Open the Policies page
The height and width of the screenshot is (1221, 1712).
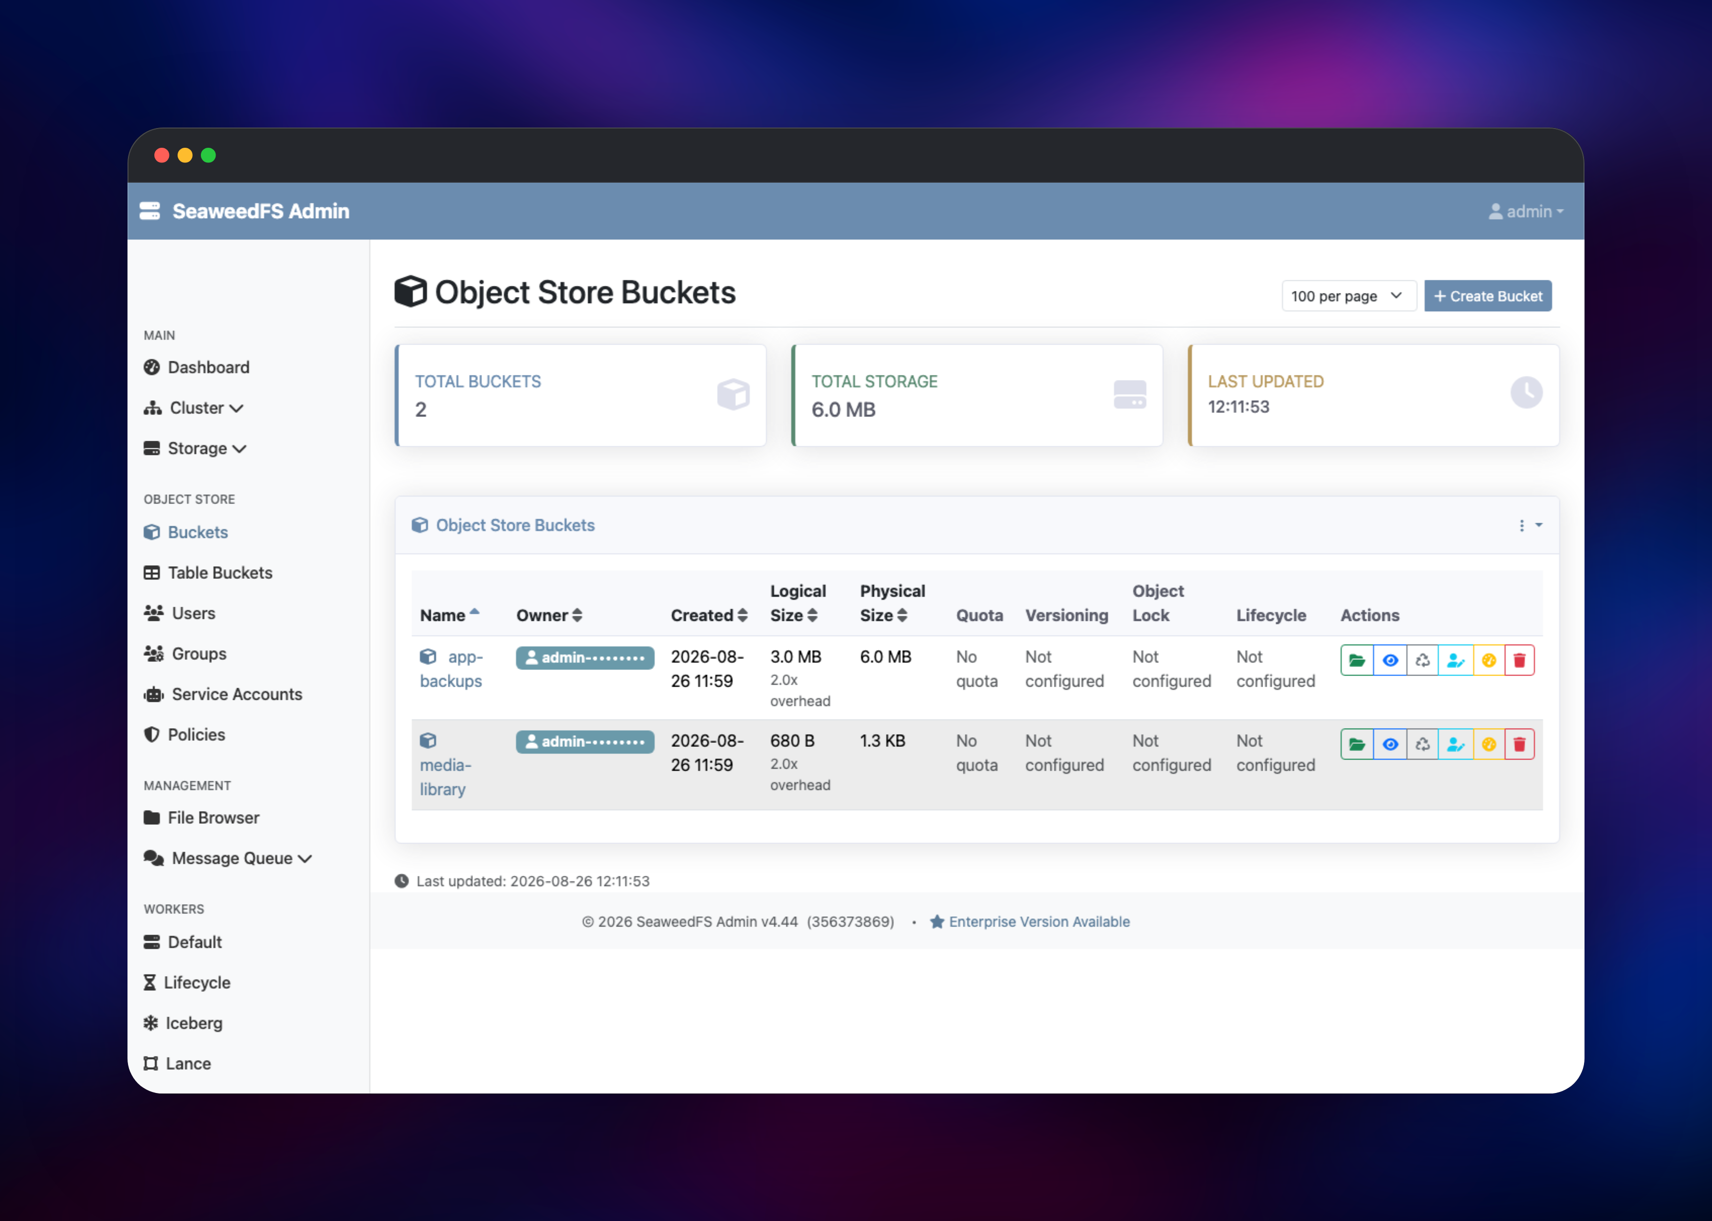click(184, 735)
